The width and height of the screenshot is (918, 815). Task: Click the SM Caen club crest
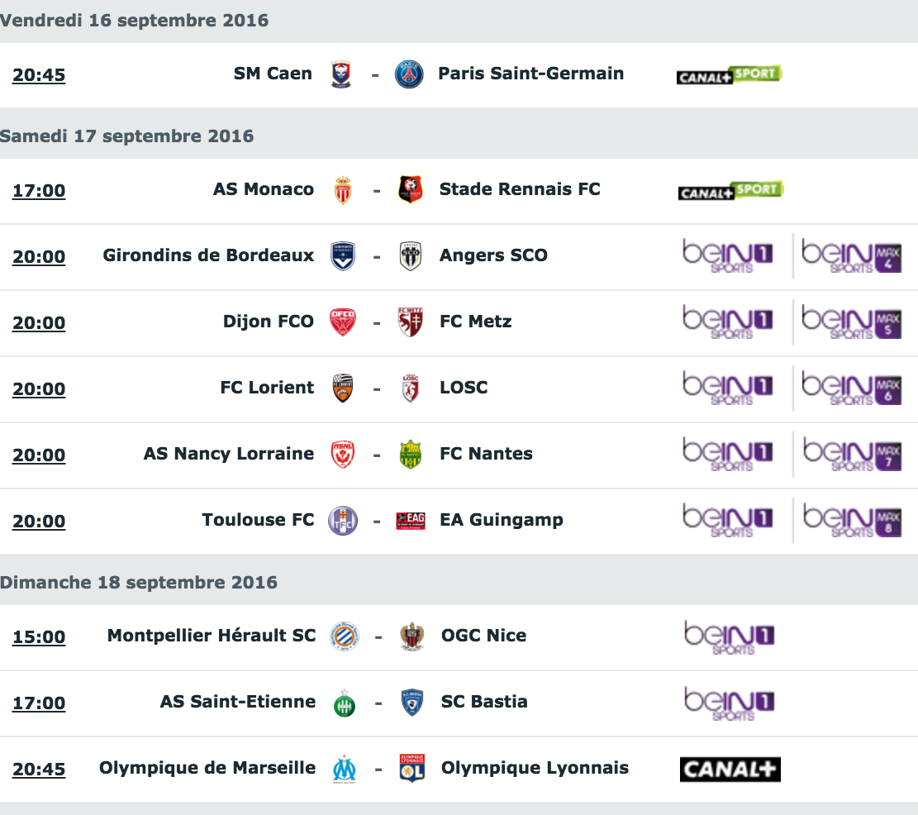(340, 74)
